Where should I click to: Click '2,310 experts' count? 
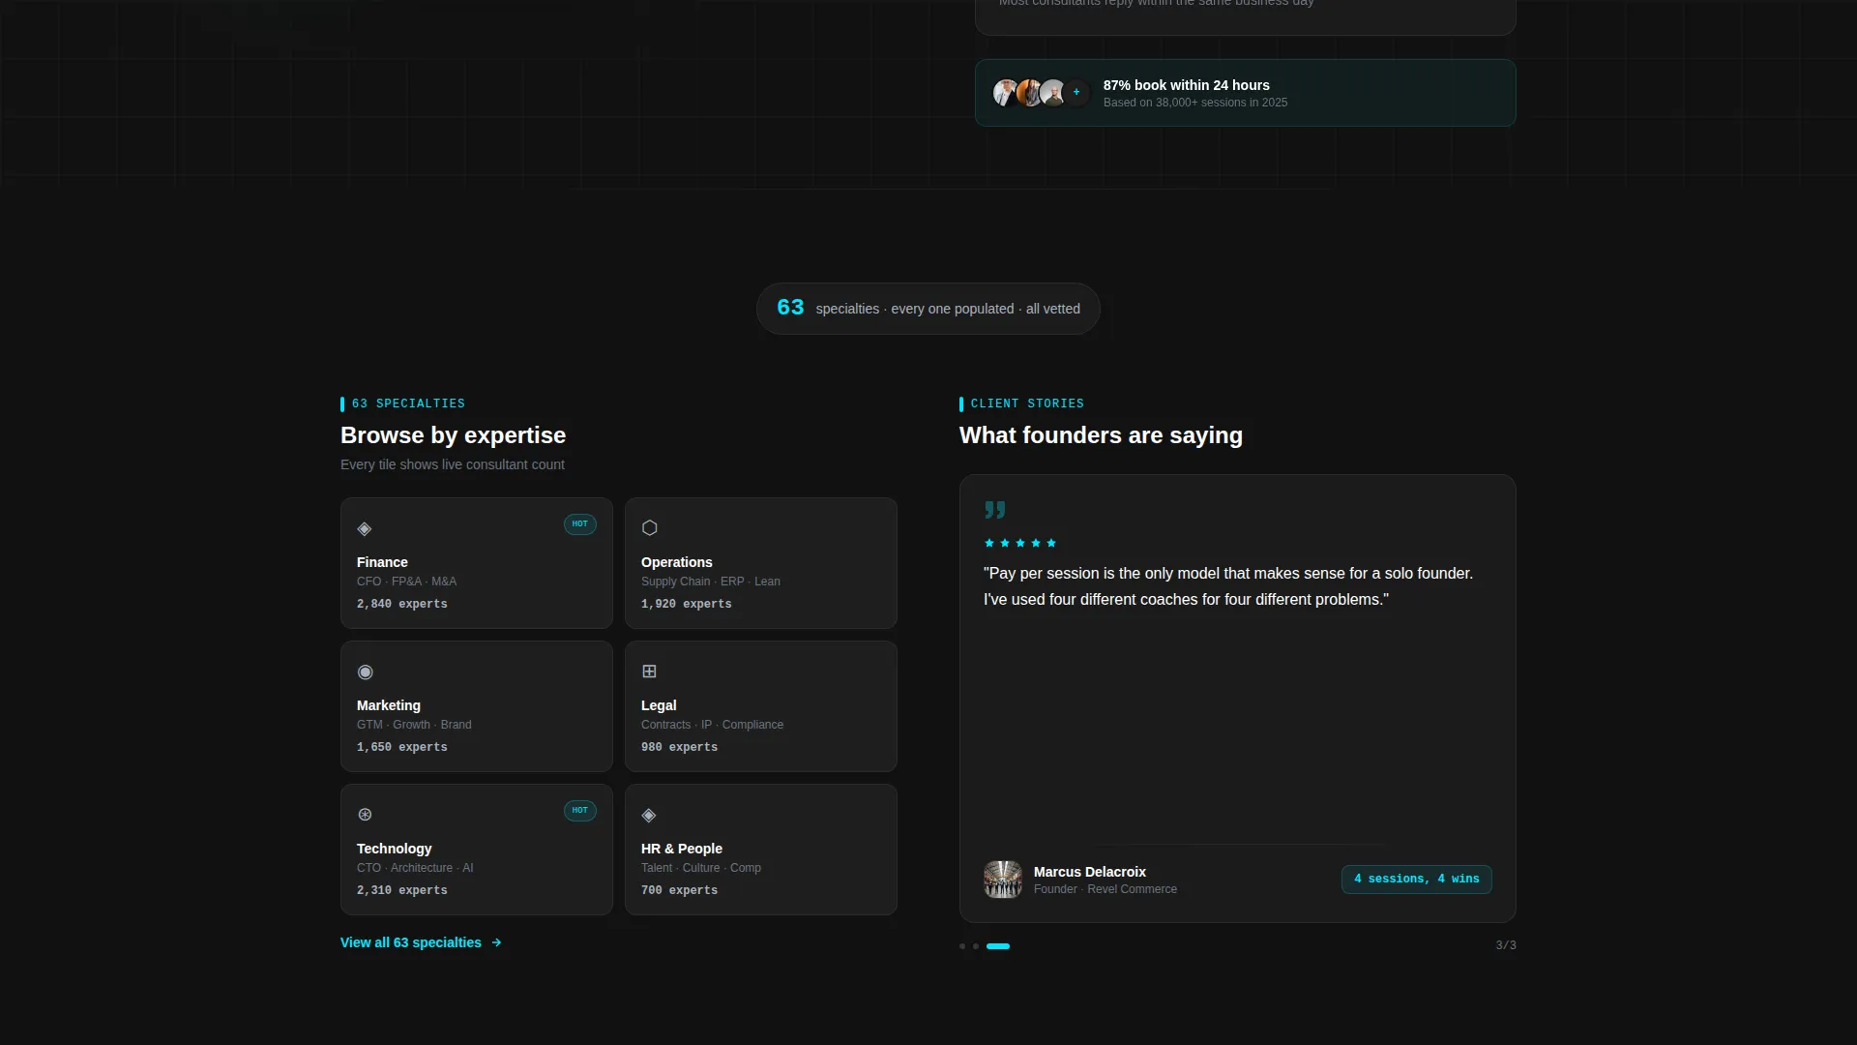click(x=402, y=890)
